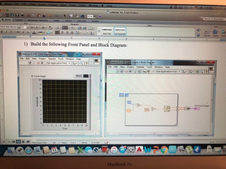
Task: Switch to the Layout ribbon tab
Action: [x=19, y=20]
